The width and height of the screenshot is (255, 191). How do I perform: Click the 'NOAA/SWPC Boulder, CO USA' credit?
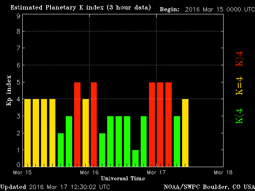[208, 187]
